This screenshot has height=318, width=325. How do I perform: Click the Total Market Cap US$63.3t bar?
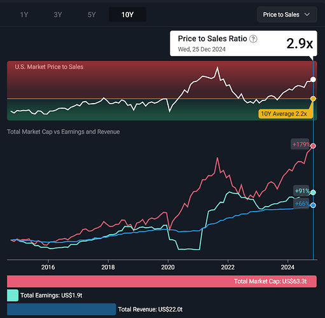(162, 281)
